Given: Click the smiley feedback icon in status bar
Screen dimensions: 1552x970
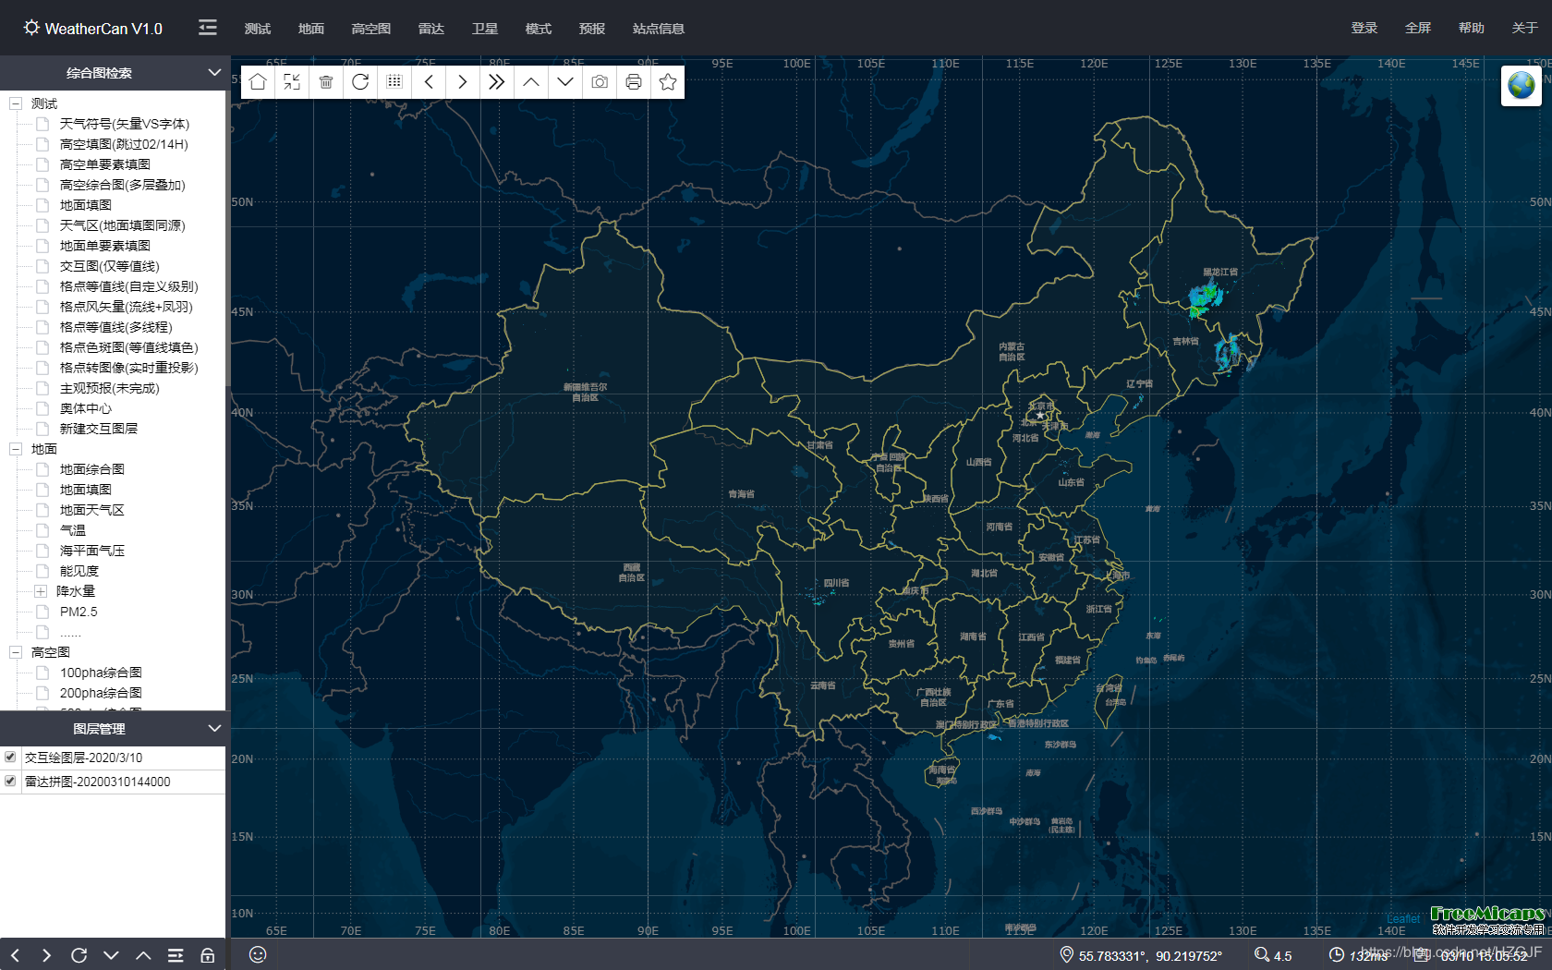Looking at the screenshot, I should coord(258,954).
